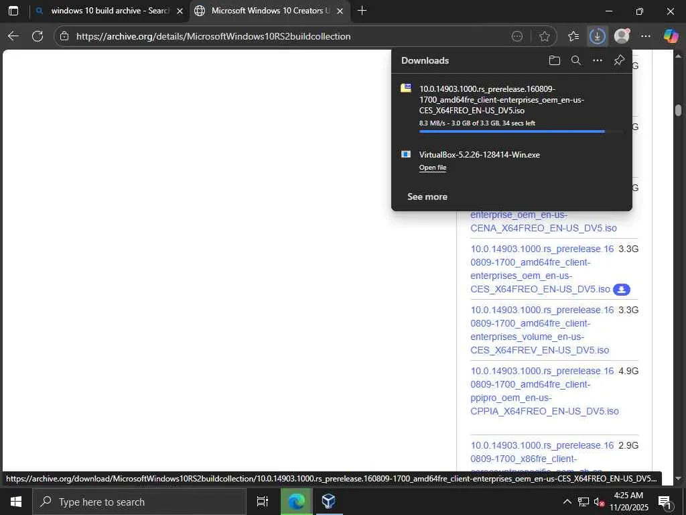Click the 8.3 MB/s download status text
686x515 pixels.
[477, 123]
